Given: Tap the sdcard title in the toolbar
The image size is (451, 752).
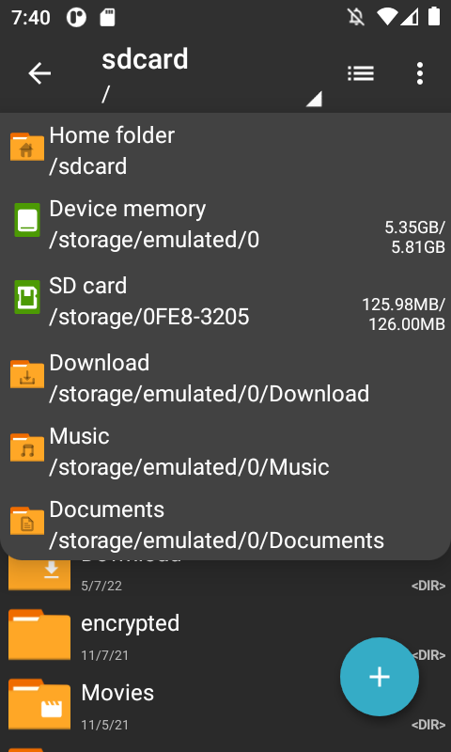Looking at the screenshot, I should [145, 59].
